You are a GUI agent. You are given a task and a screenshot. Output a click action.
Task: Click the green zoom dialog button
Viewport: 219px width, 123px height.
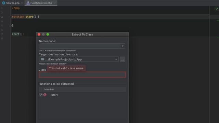click(x=48, y=34)
